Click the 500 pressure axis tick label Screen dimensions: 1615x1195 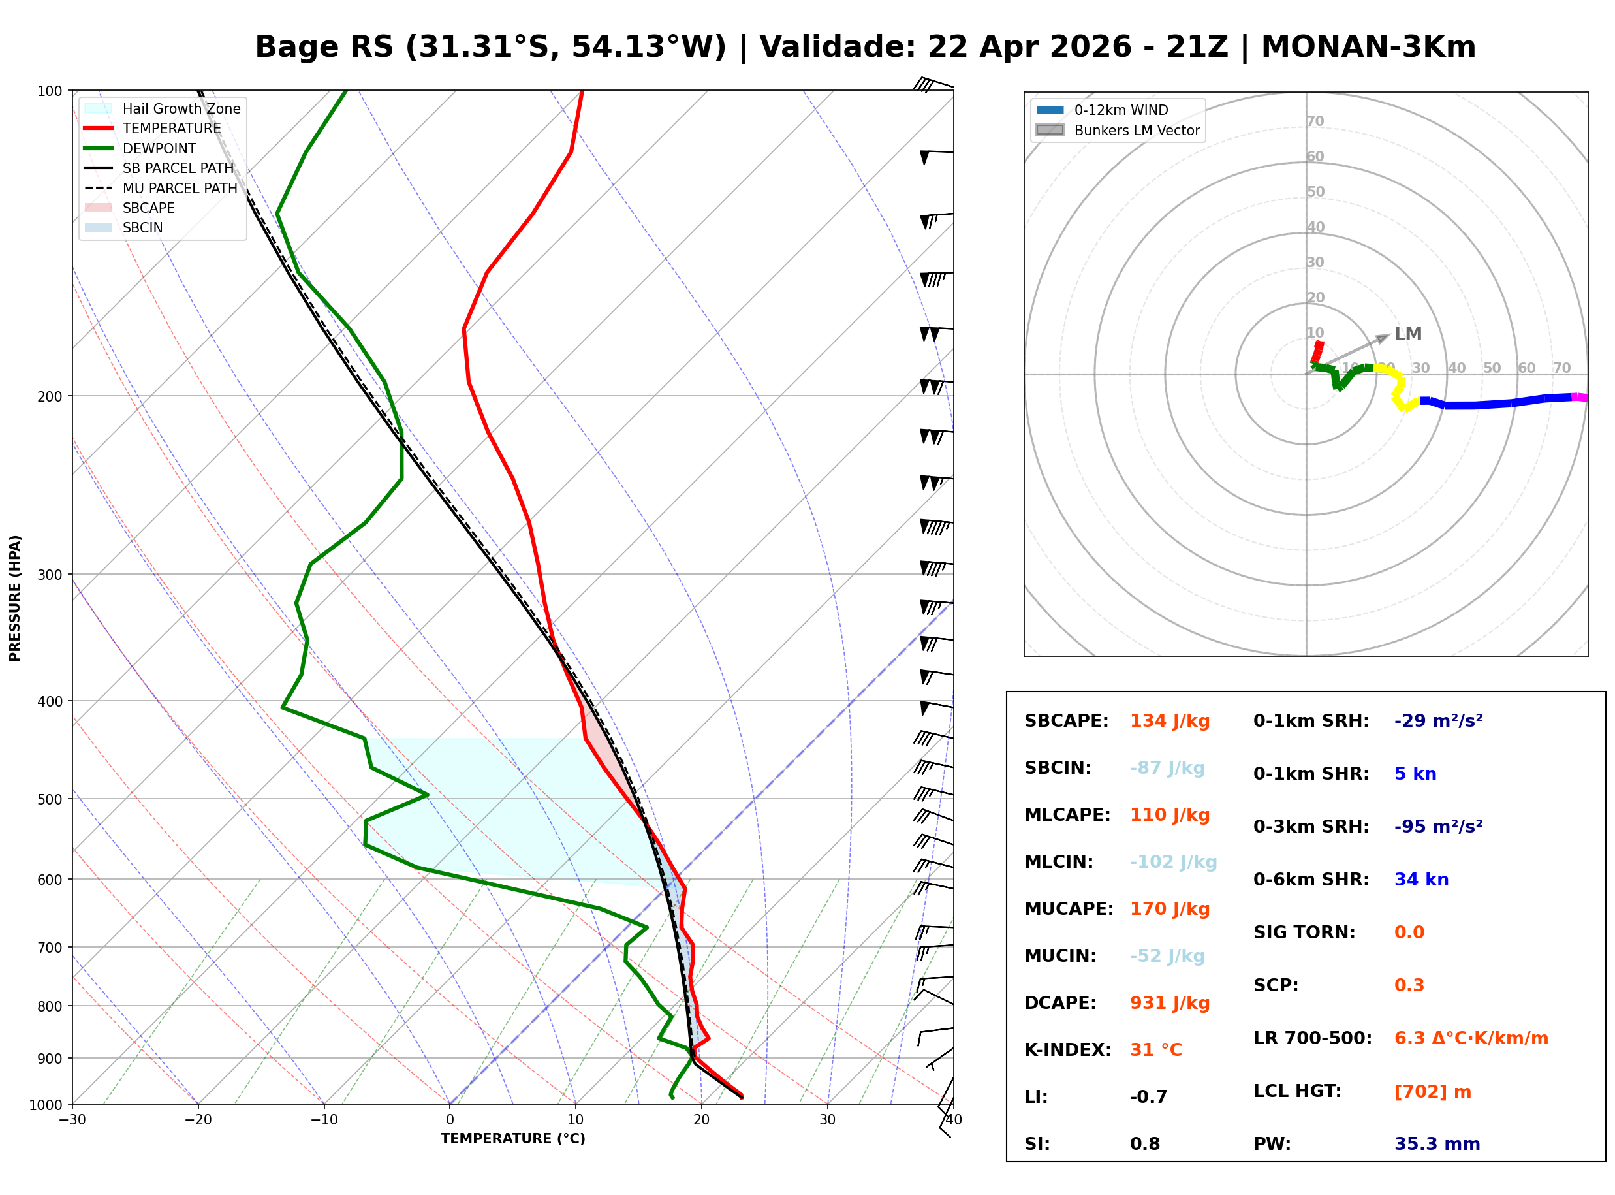(50, 800)
